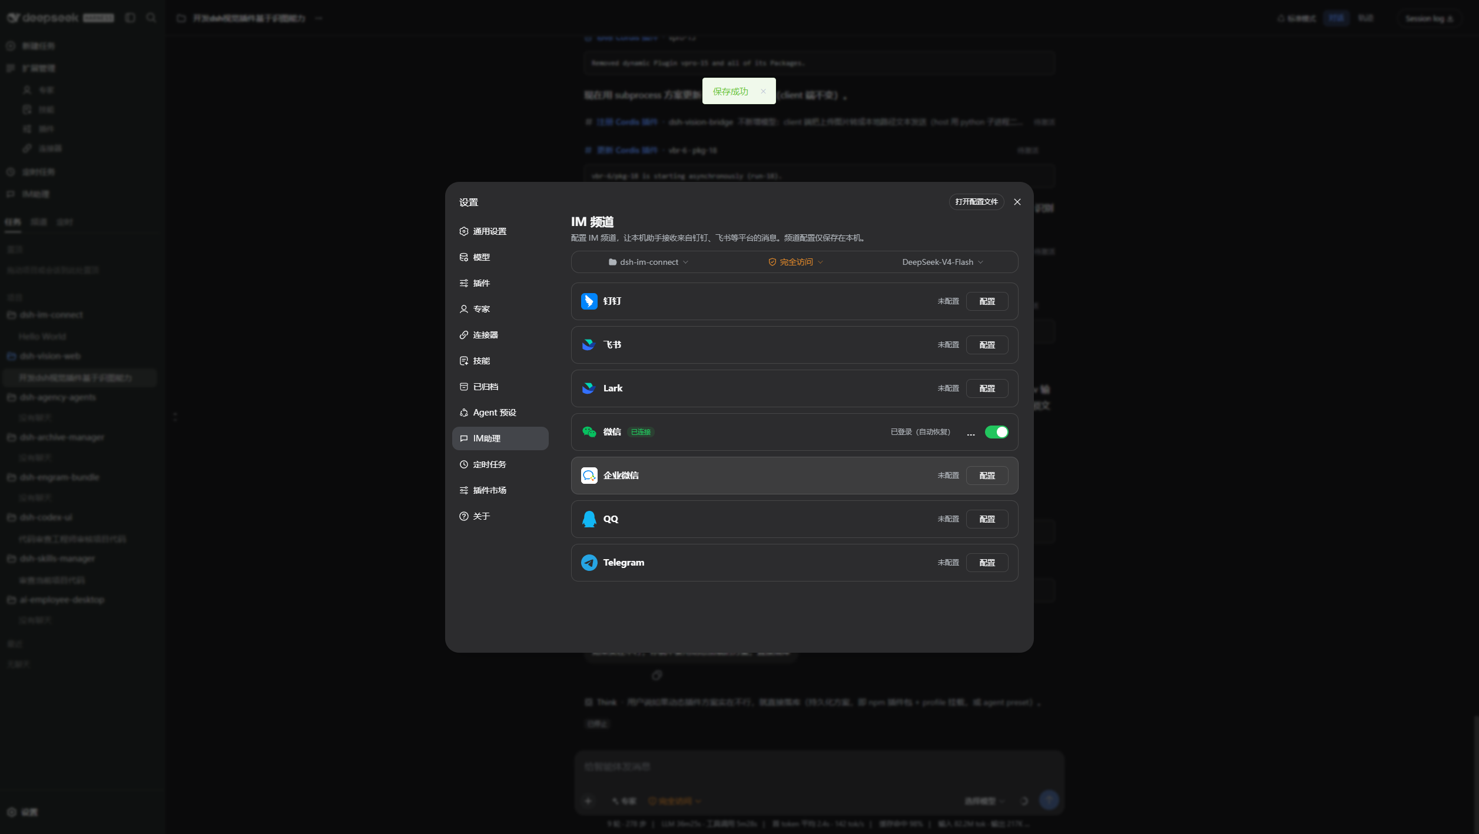
Task: Configure the QQ channel
Action: 987,519
